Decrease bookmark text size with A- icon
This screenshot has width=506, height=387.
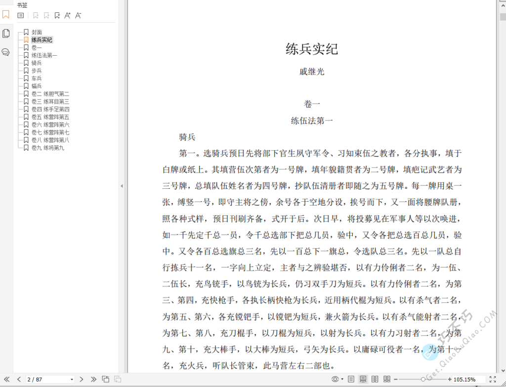pos(78,15)
